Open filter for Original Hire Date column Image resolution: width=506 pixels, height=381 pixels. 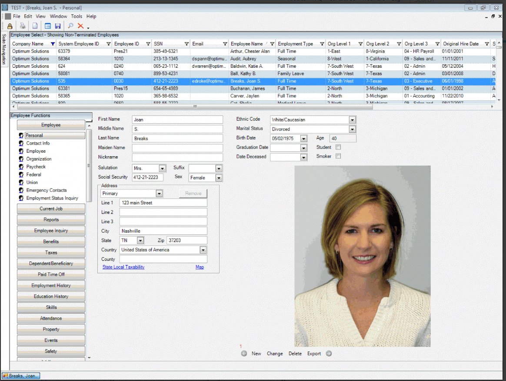pyautogui.click(x=486, y=44)
